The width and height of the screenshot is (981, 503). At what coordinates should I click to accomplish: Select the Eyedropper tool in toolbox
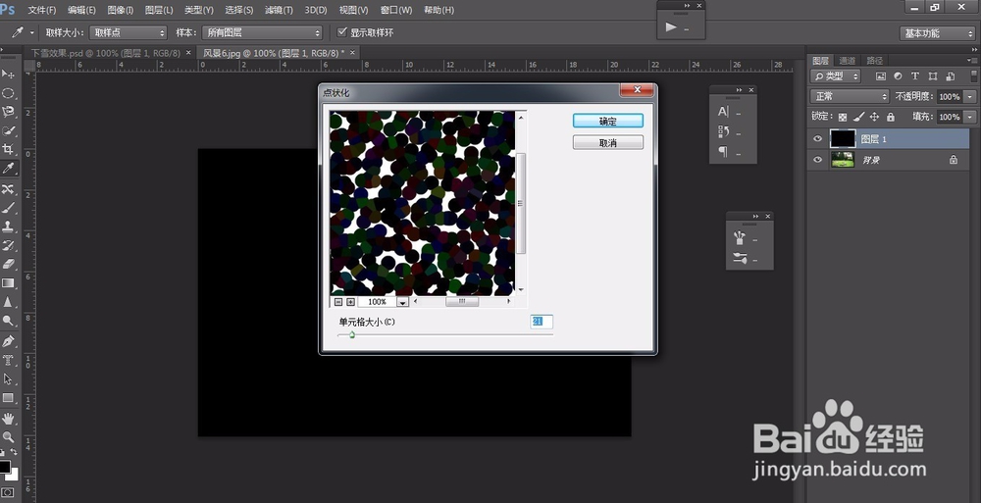8,168
